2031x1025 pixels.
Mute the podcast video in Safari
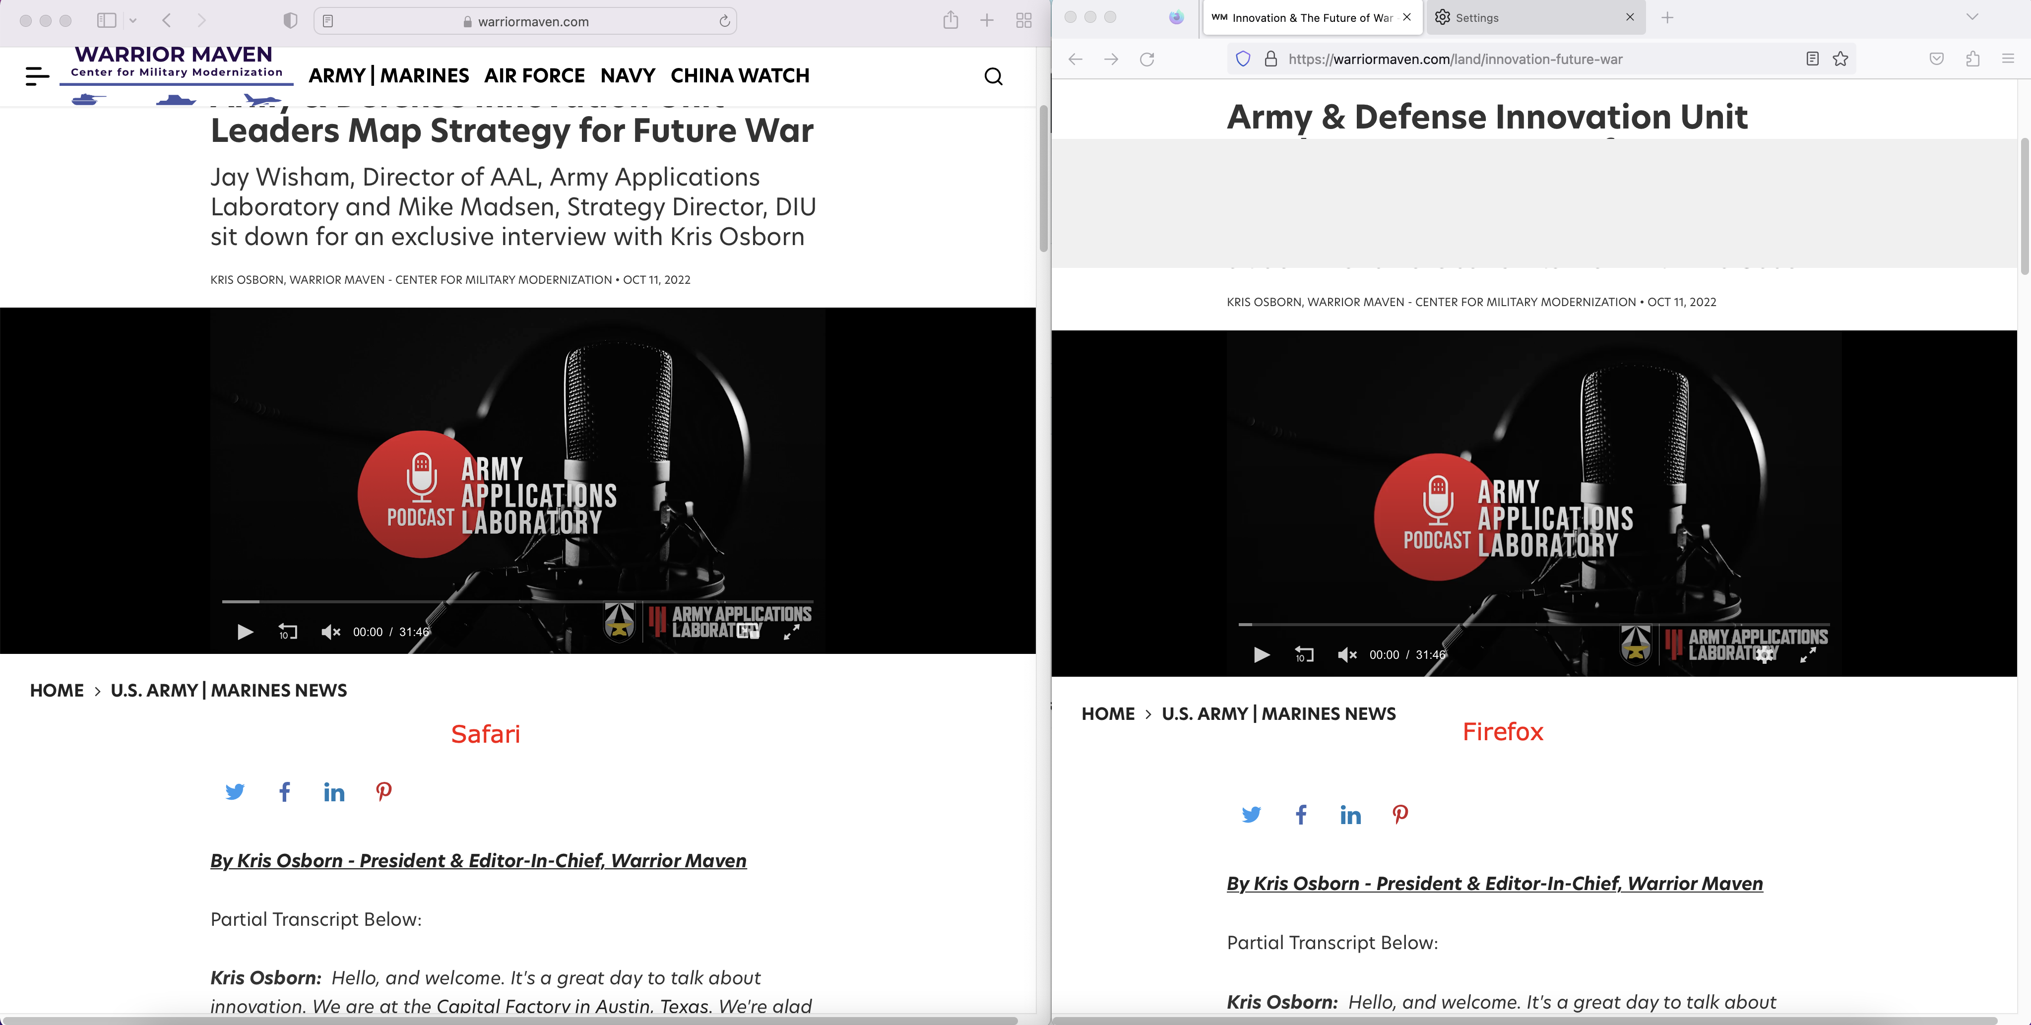click(x=330, y=632)
